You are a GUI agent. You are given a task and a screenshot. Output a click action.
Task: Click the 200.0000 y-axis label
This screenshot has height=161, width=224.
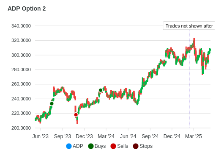21,128
